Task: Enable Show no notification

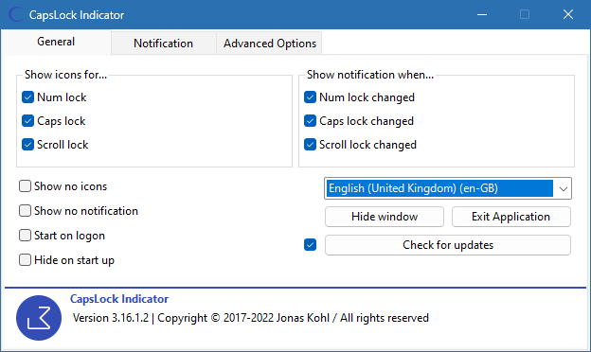Action: tap(25, 210)
